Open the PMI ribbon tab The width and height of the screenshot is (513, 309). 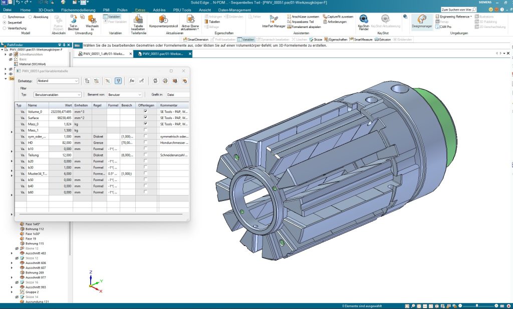(x=106, y=10)
